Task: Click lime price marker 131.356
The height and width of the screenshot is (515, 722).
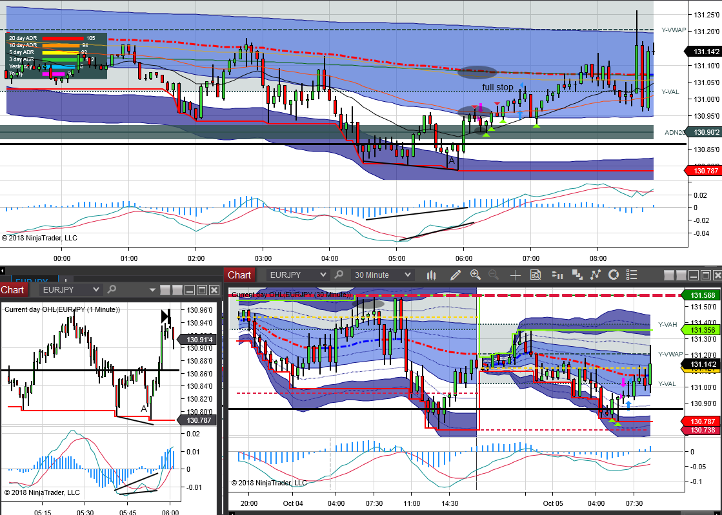Action: [699, 330]
